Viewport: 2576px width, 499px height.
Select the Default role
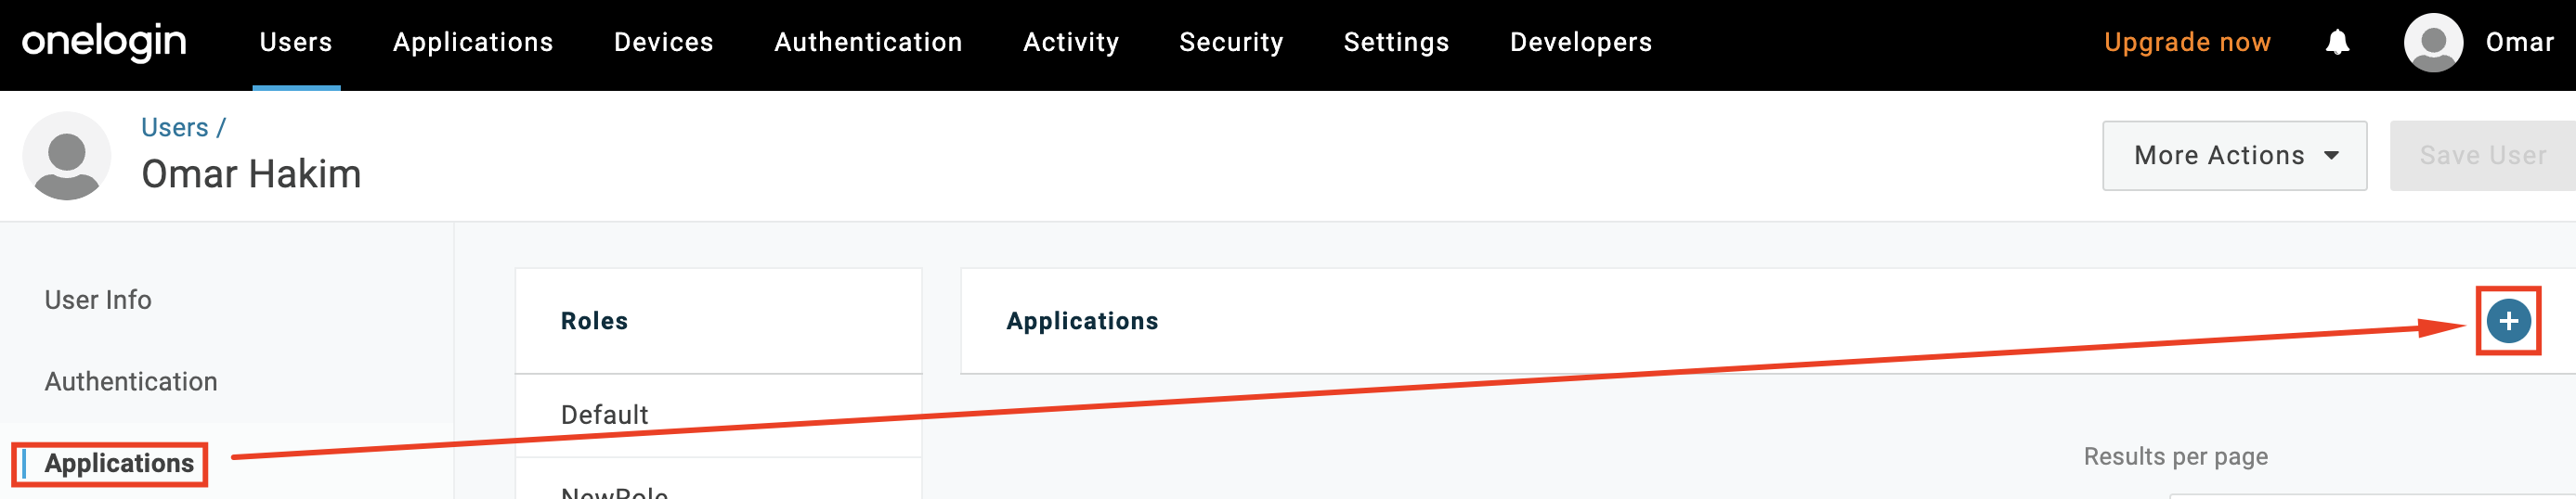coord(604,415)
